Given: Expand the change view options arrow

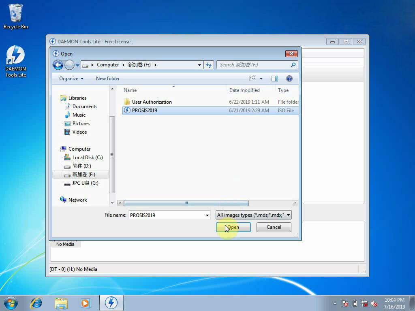Looking at the screenshot, I should [261, 79].
